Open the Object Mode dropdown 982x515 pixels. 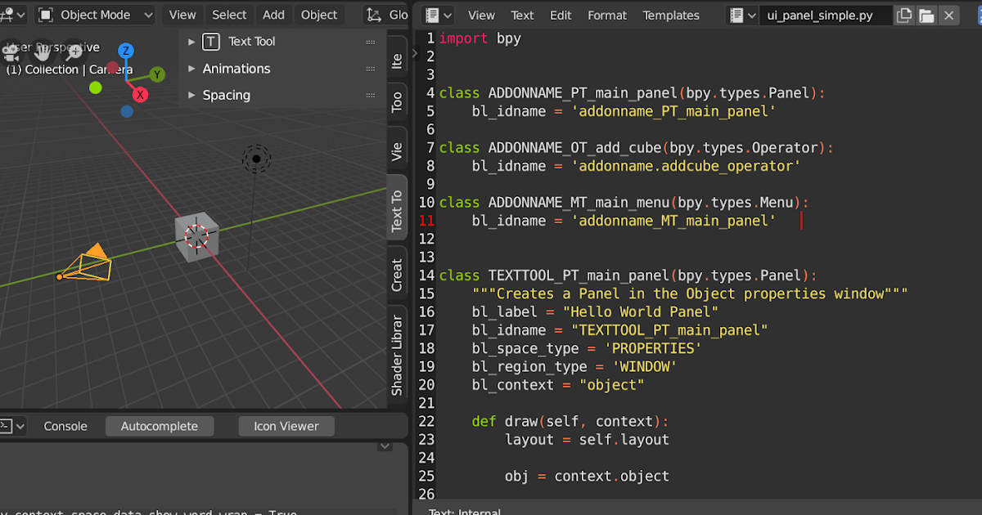point(94,15)
